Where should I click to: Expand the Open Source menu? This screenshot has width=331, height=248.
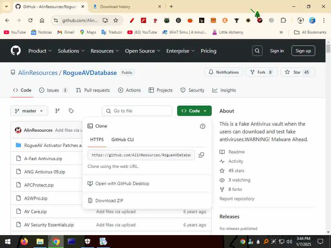143,51
